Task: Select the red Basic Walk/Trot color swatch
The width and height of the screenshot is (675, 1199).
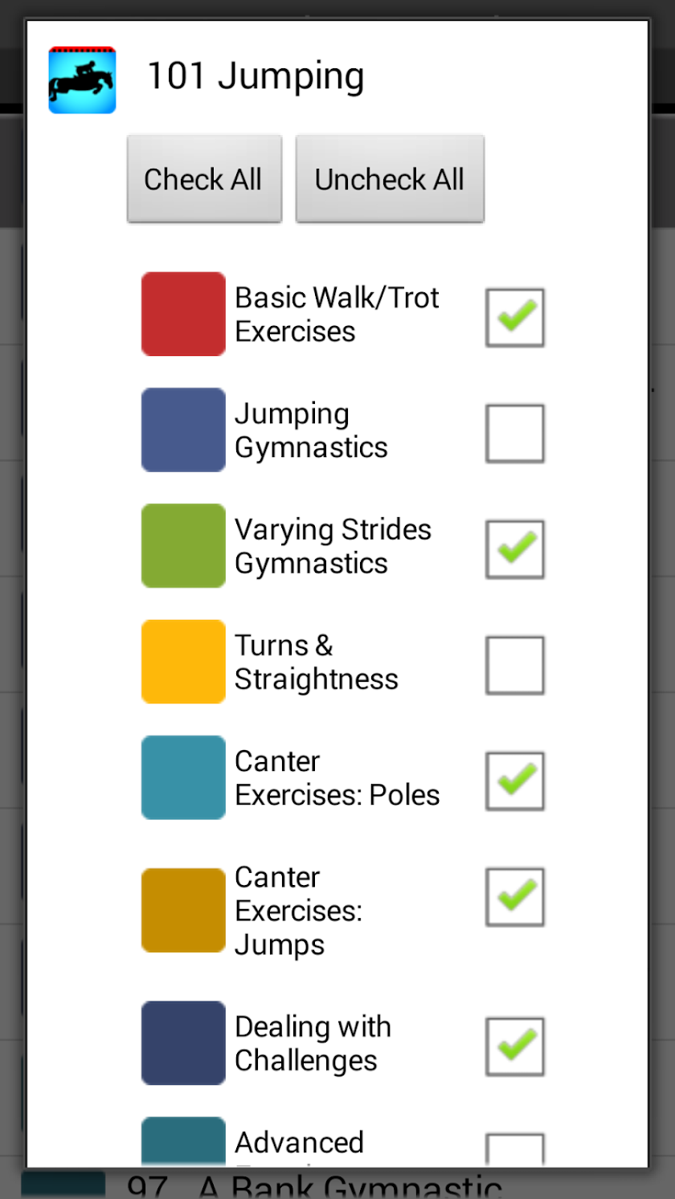Action: click(183, 314)
